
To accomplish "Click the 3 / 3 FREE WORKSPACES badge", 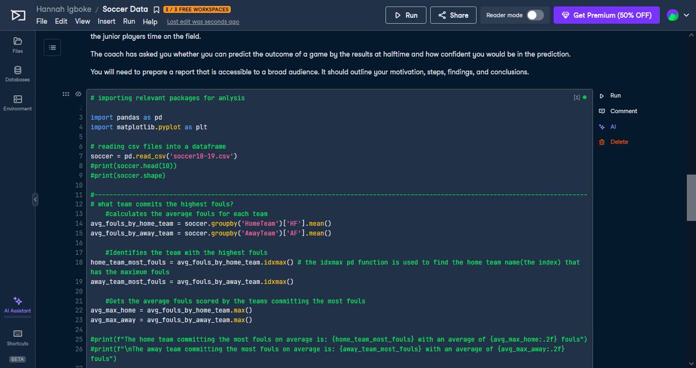I will [197, 9].
